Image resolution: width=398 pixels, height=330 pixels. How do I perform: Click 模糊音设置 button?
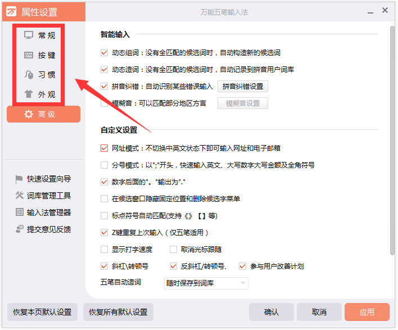pyautogui.click(x=243, y=103)
